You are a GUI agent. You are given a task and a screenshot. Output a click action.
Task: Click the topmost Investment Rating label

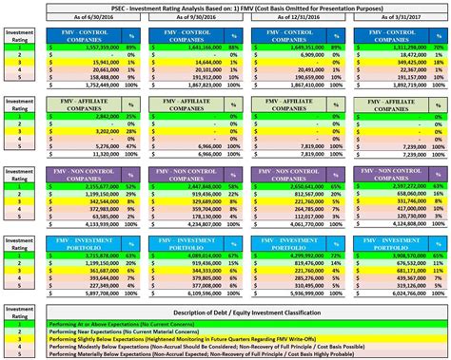click(x=19, y=36)
